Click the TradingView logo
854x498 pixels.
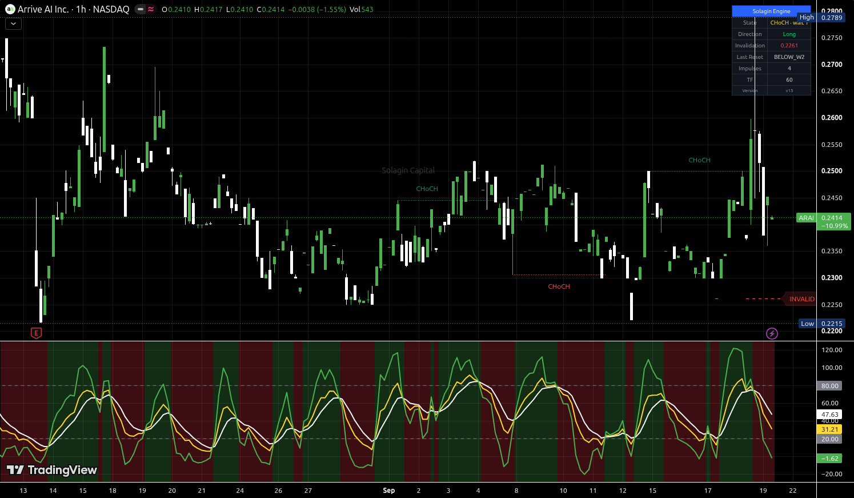click(52, 470)
